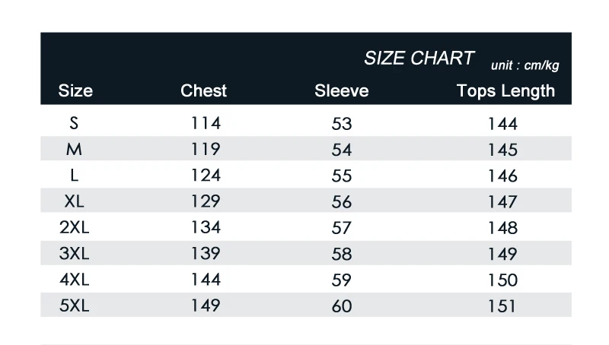Click the Size column header

[x=75, y=91]
